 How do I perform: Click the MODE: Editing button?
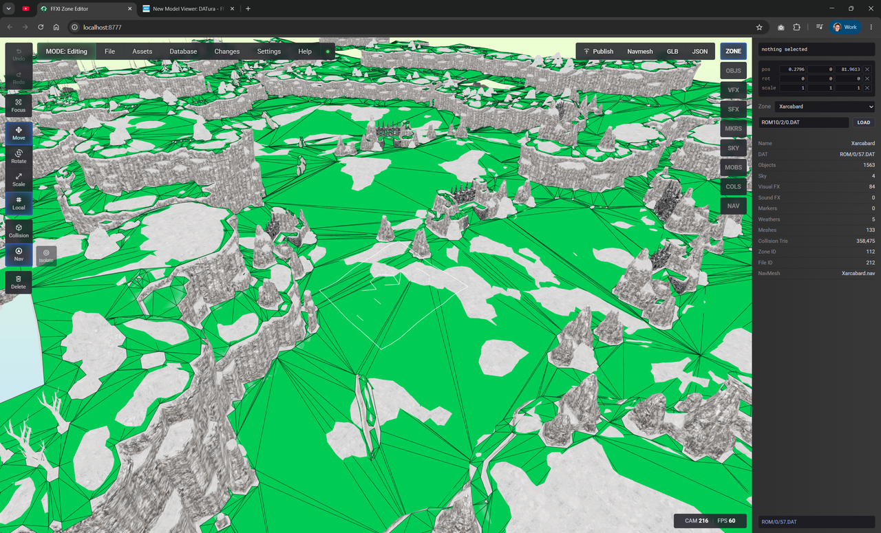(67, 52)
